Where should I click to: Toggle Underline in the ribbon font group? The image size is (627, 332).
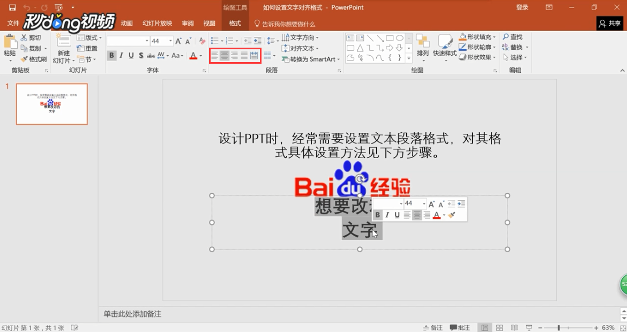point(131,56)
